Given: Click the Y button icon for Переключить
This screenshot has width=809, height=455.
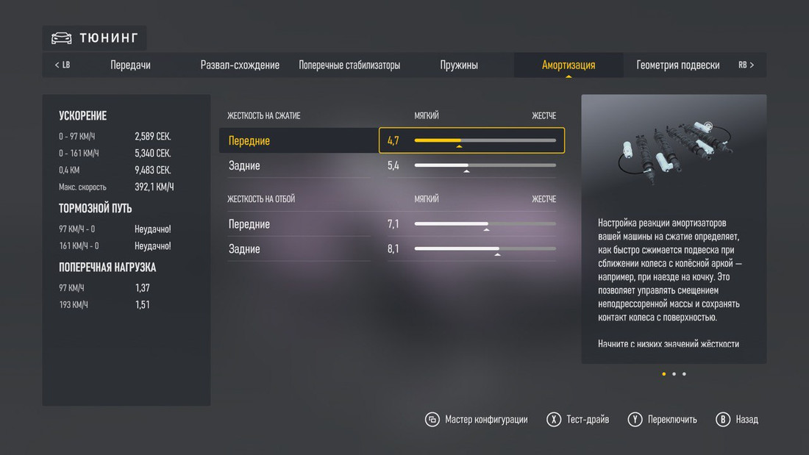Looking at the screenshot, I should 635,420.
